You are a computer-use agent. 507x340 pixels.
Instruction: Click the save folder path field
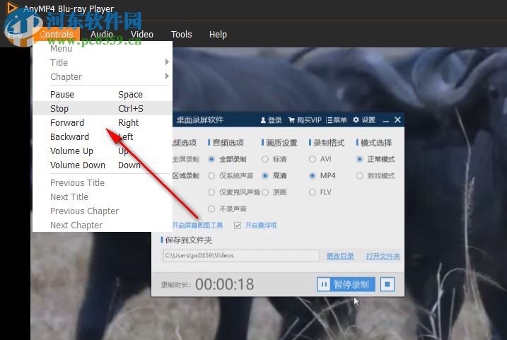pos(241,255)
